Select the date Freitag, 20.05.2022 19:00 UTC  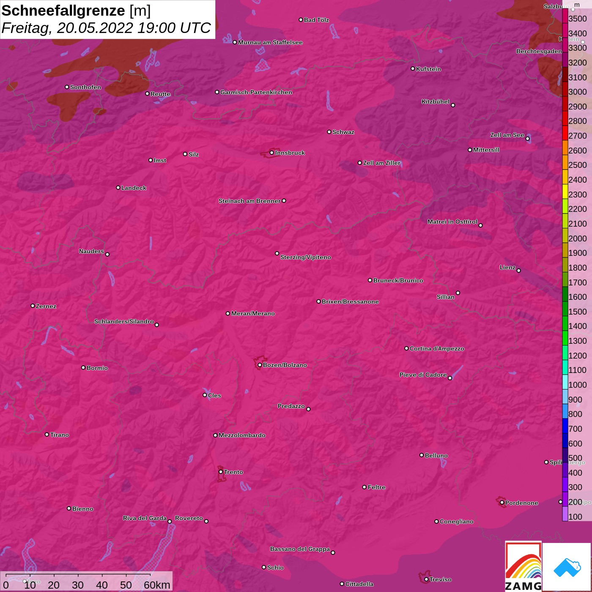pyautogui.click(x=106, y=28)
